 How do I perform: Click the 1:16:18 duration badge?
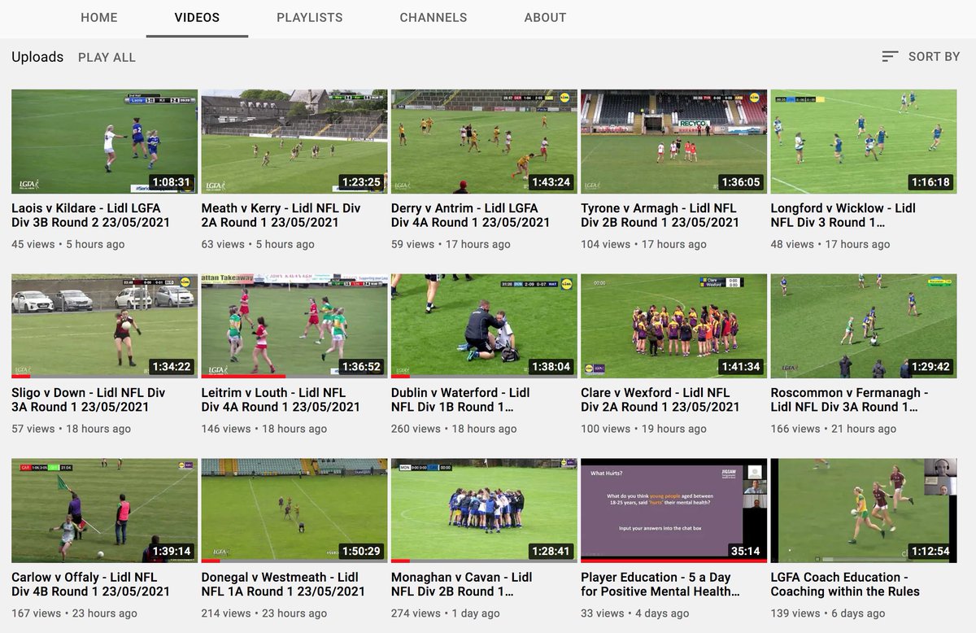click(x=930, y=182)
